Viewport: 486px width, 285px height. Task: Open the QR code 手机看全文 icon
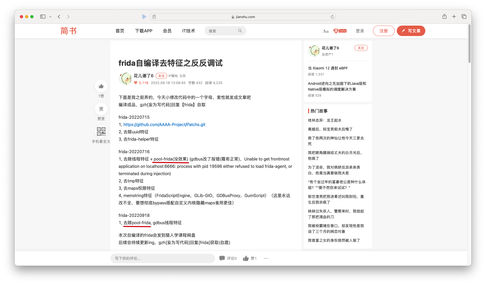tap(101, 132)
